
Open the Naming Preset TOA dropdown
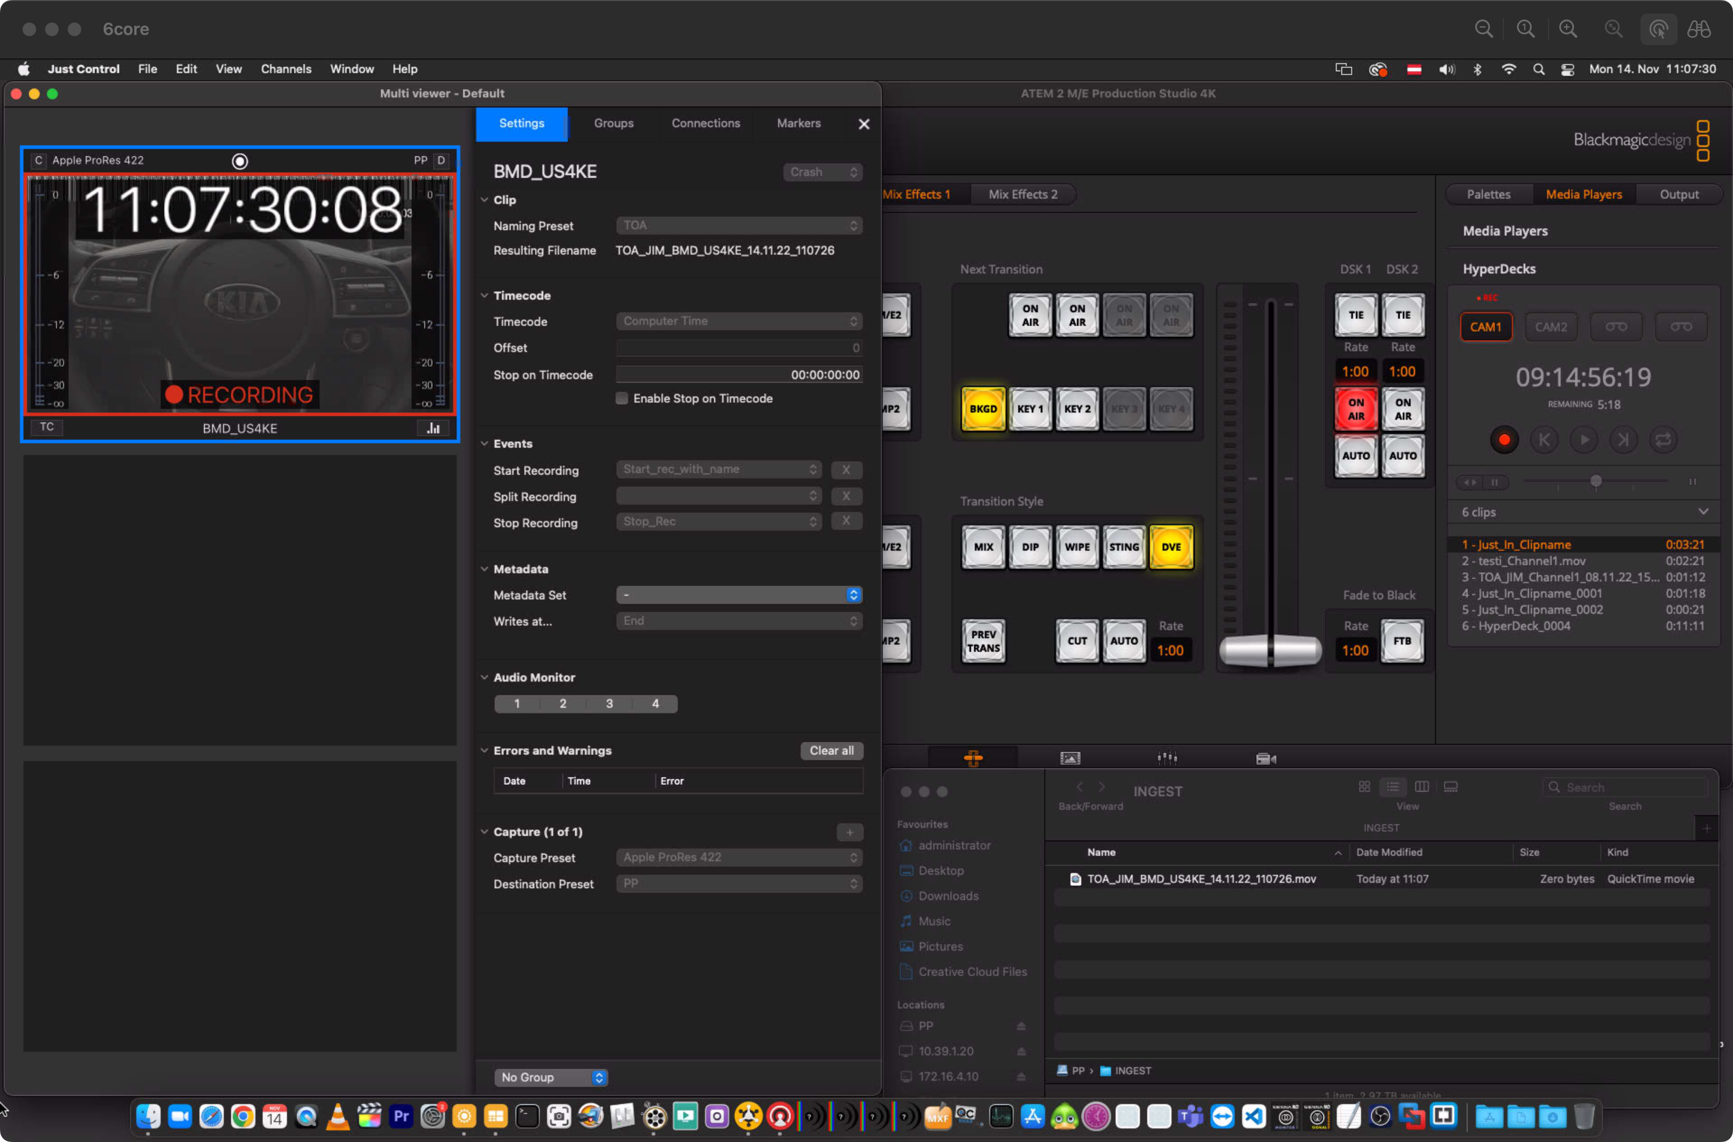(x=739, y=226)
